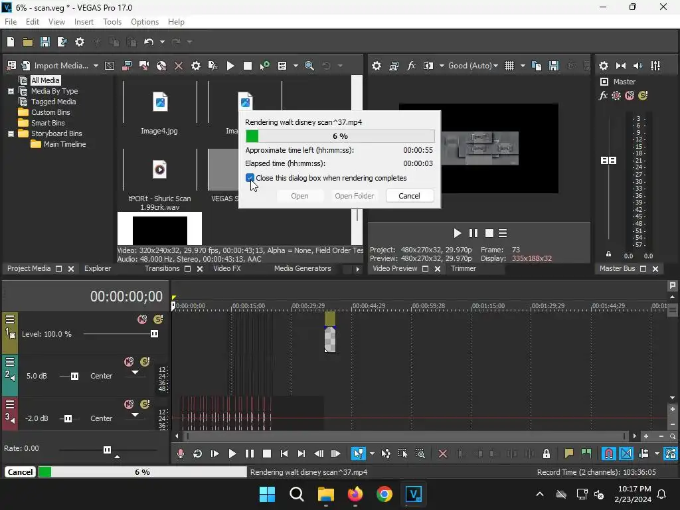Click the magnifier search icon in Project Media
This screenshot has width=680, height=510.
tap(309, 66)
